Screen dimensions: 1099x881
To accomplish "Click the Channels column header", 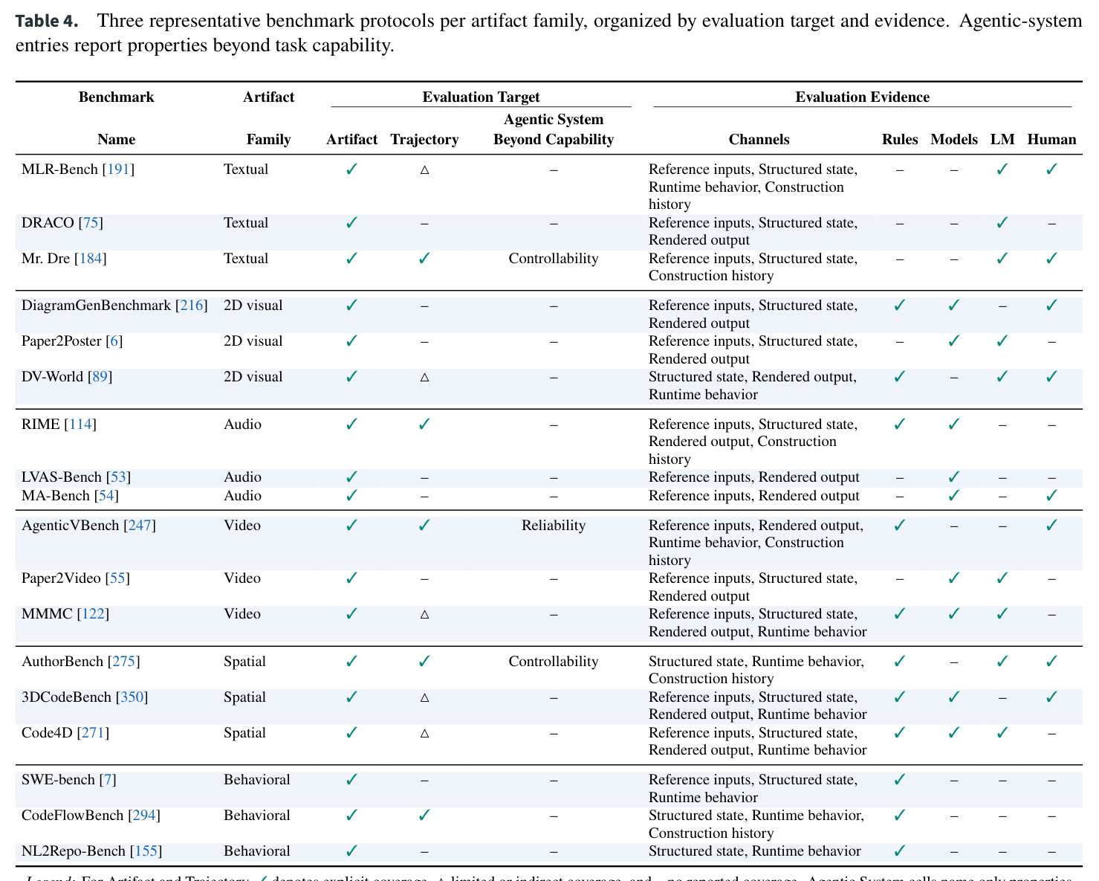I will coord(759,140).
